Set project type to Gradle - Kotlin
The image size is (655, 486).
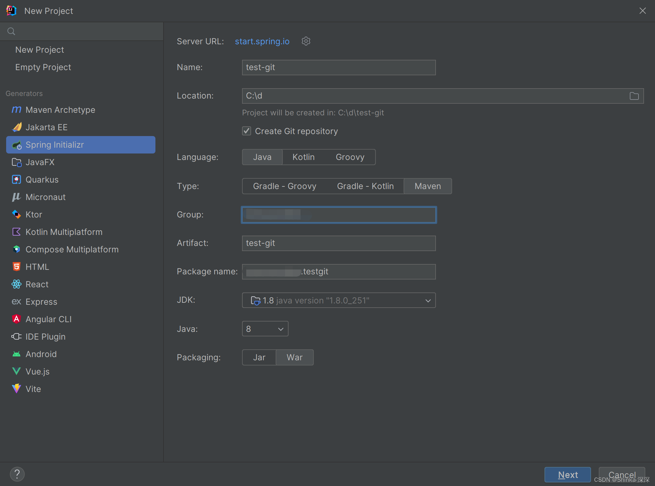[x=365, y=186]
